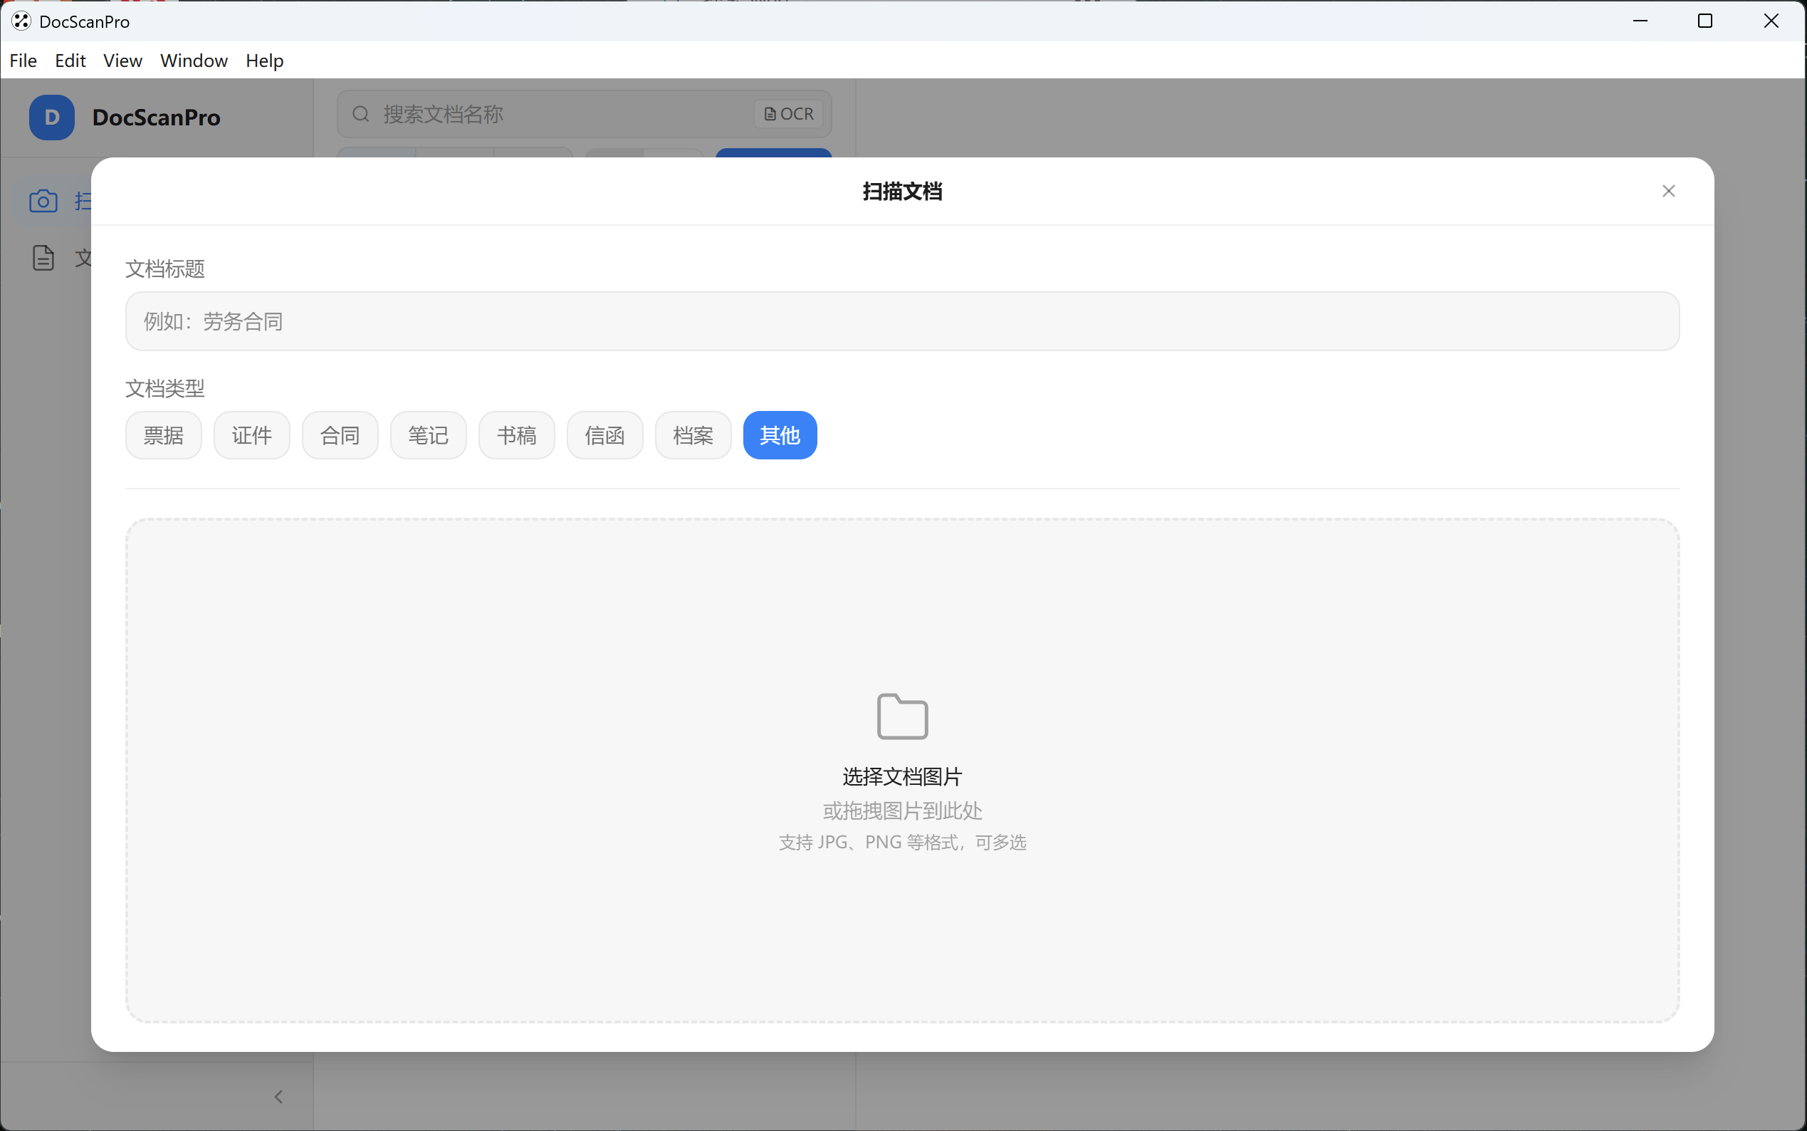The height and width of the screenshot is (1131, 1807).
Task: Click the search magnifier icon
Action: (x=361, y=114)
